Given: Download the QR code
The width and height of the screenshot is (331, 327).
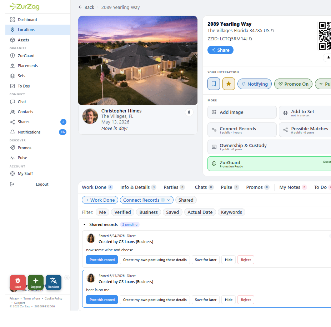Looking at the screenshot, I should [x=328, y=57].
